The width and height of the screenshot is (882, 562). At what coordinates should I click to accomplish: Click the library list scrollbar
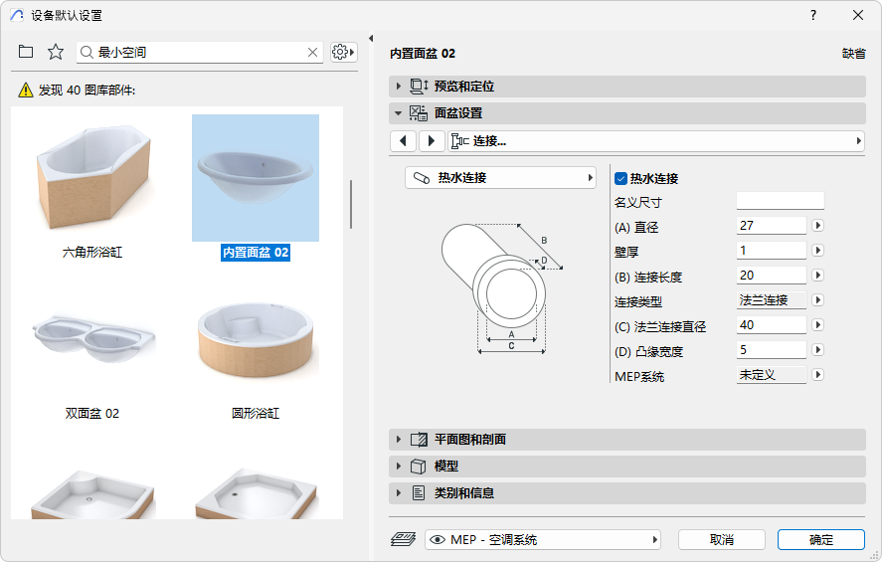[351, 204]
